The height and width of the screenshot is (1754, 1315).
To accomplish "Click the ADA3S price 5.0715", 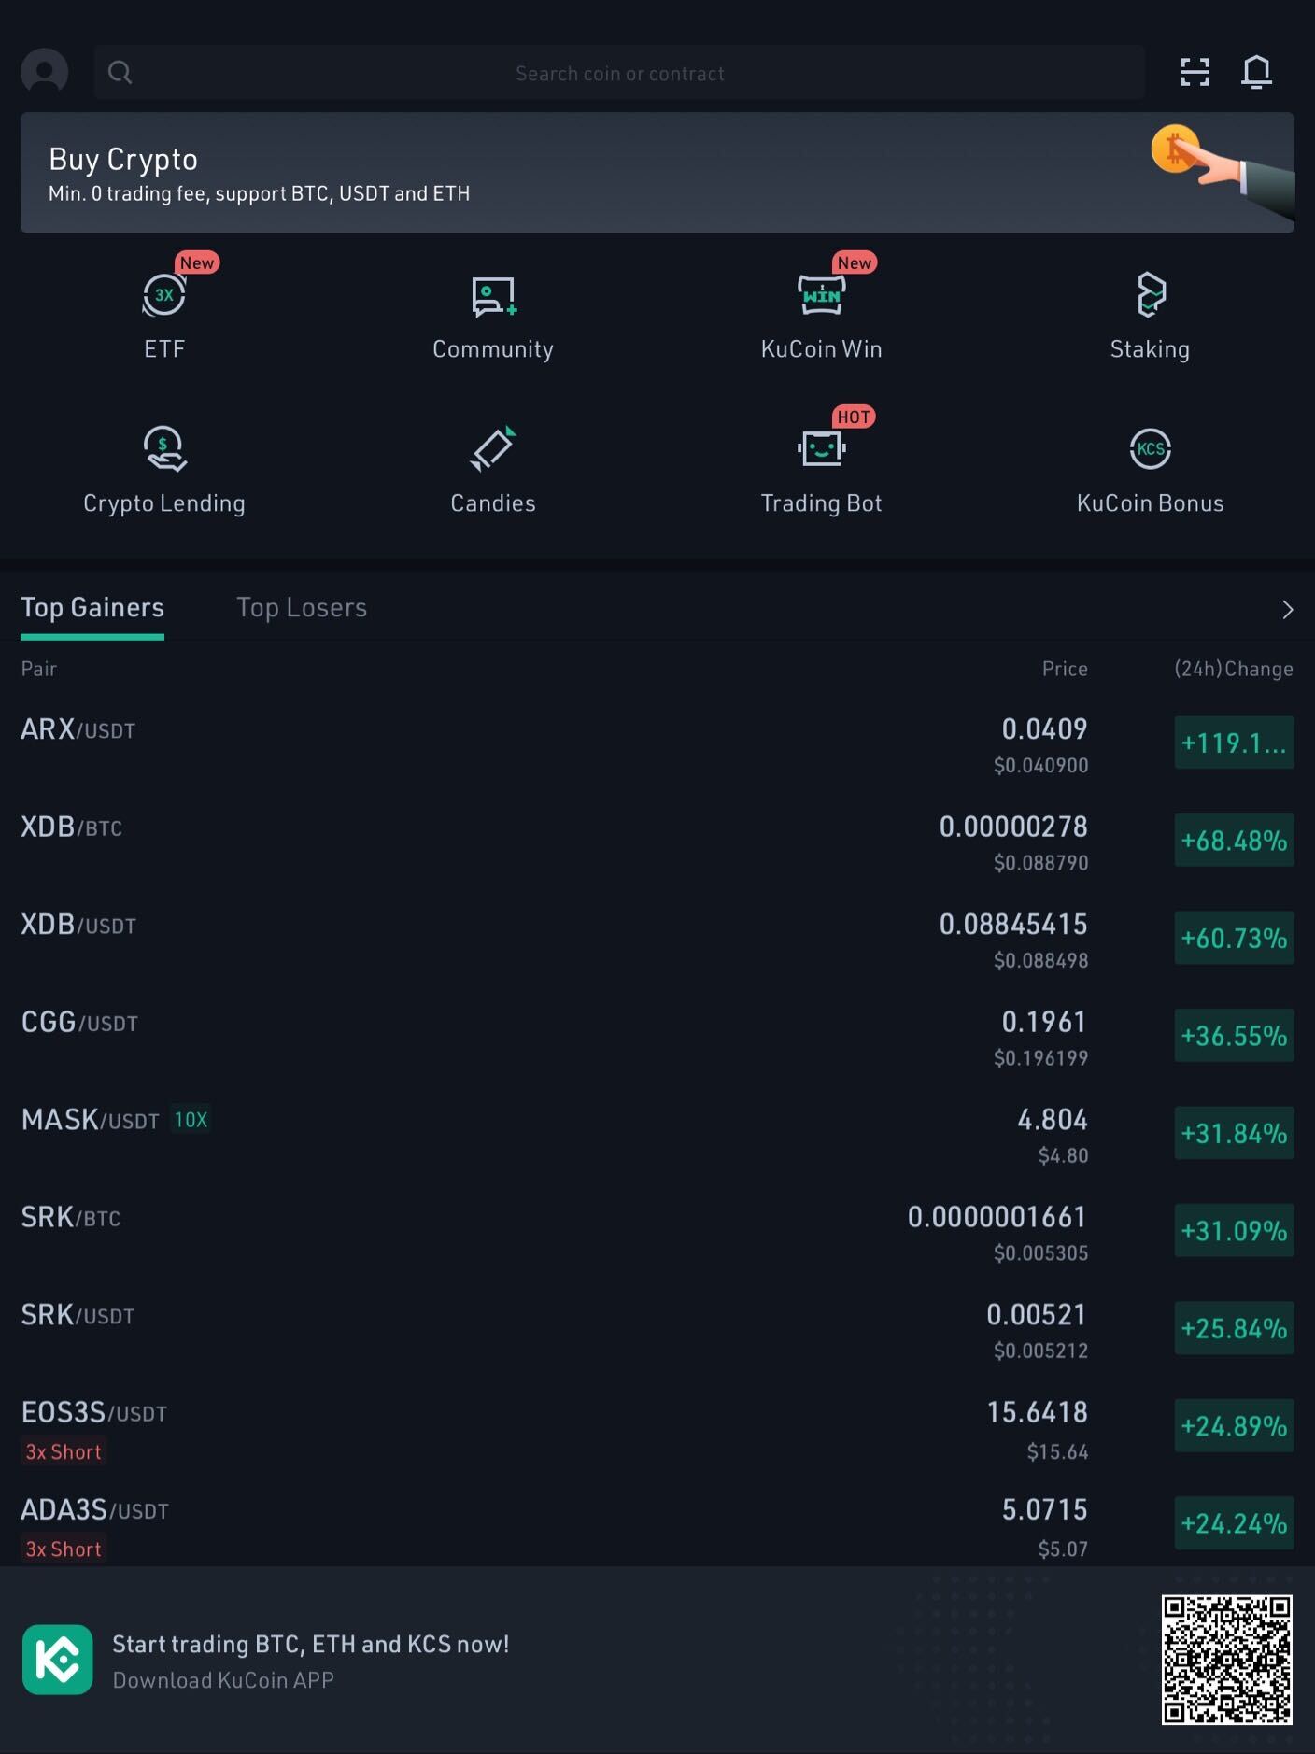I will (1044, 1510).
